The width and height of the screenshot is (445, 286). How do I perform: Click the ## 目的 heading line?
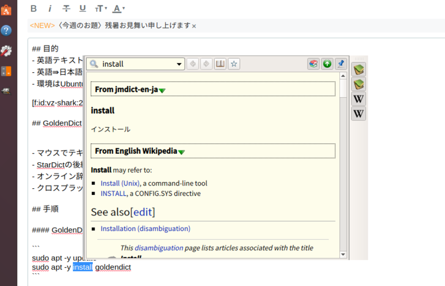45,48
